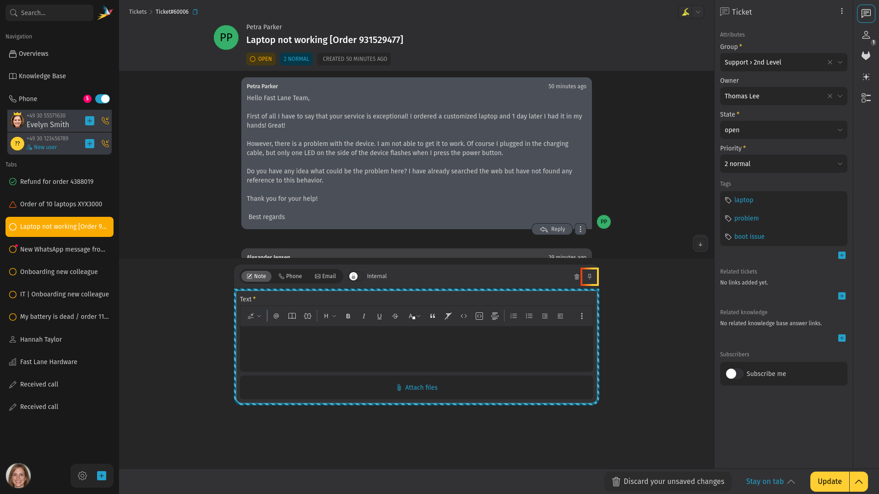Discard your unsaved changes
Image resolution: width=879 pixels, height=494 pixels.
click(x=668, y=482)
